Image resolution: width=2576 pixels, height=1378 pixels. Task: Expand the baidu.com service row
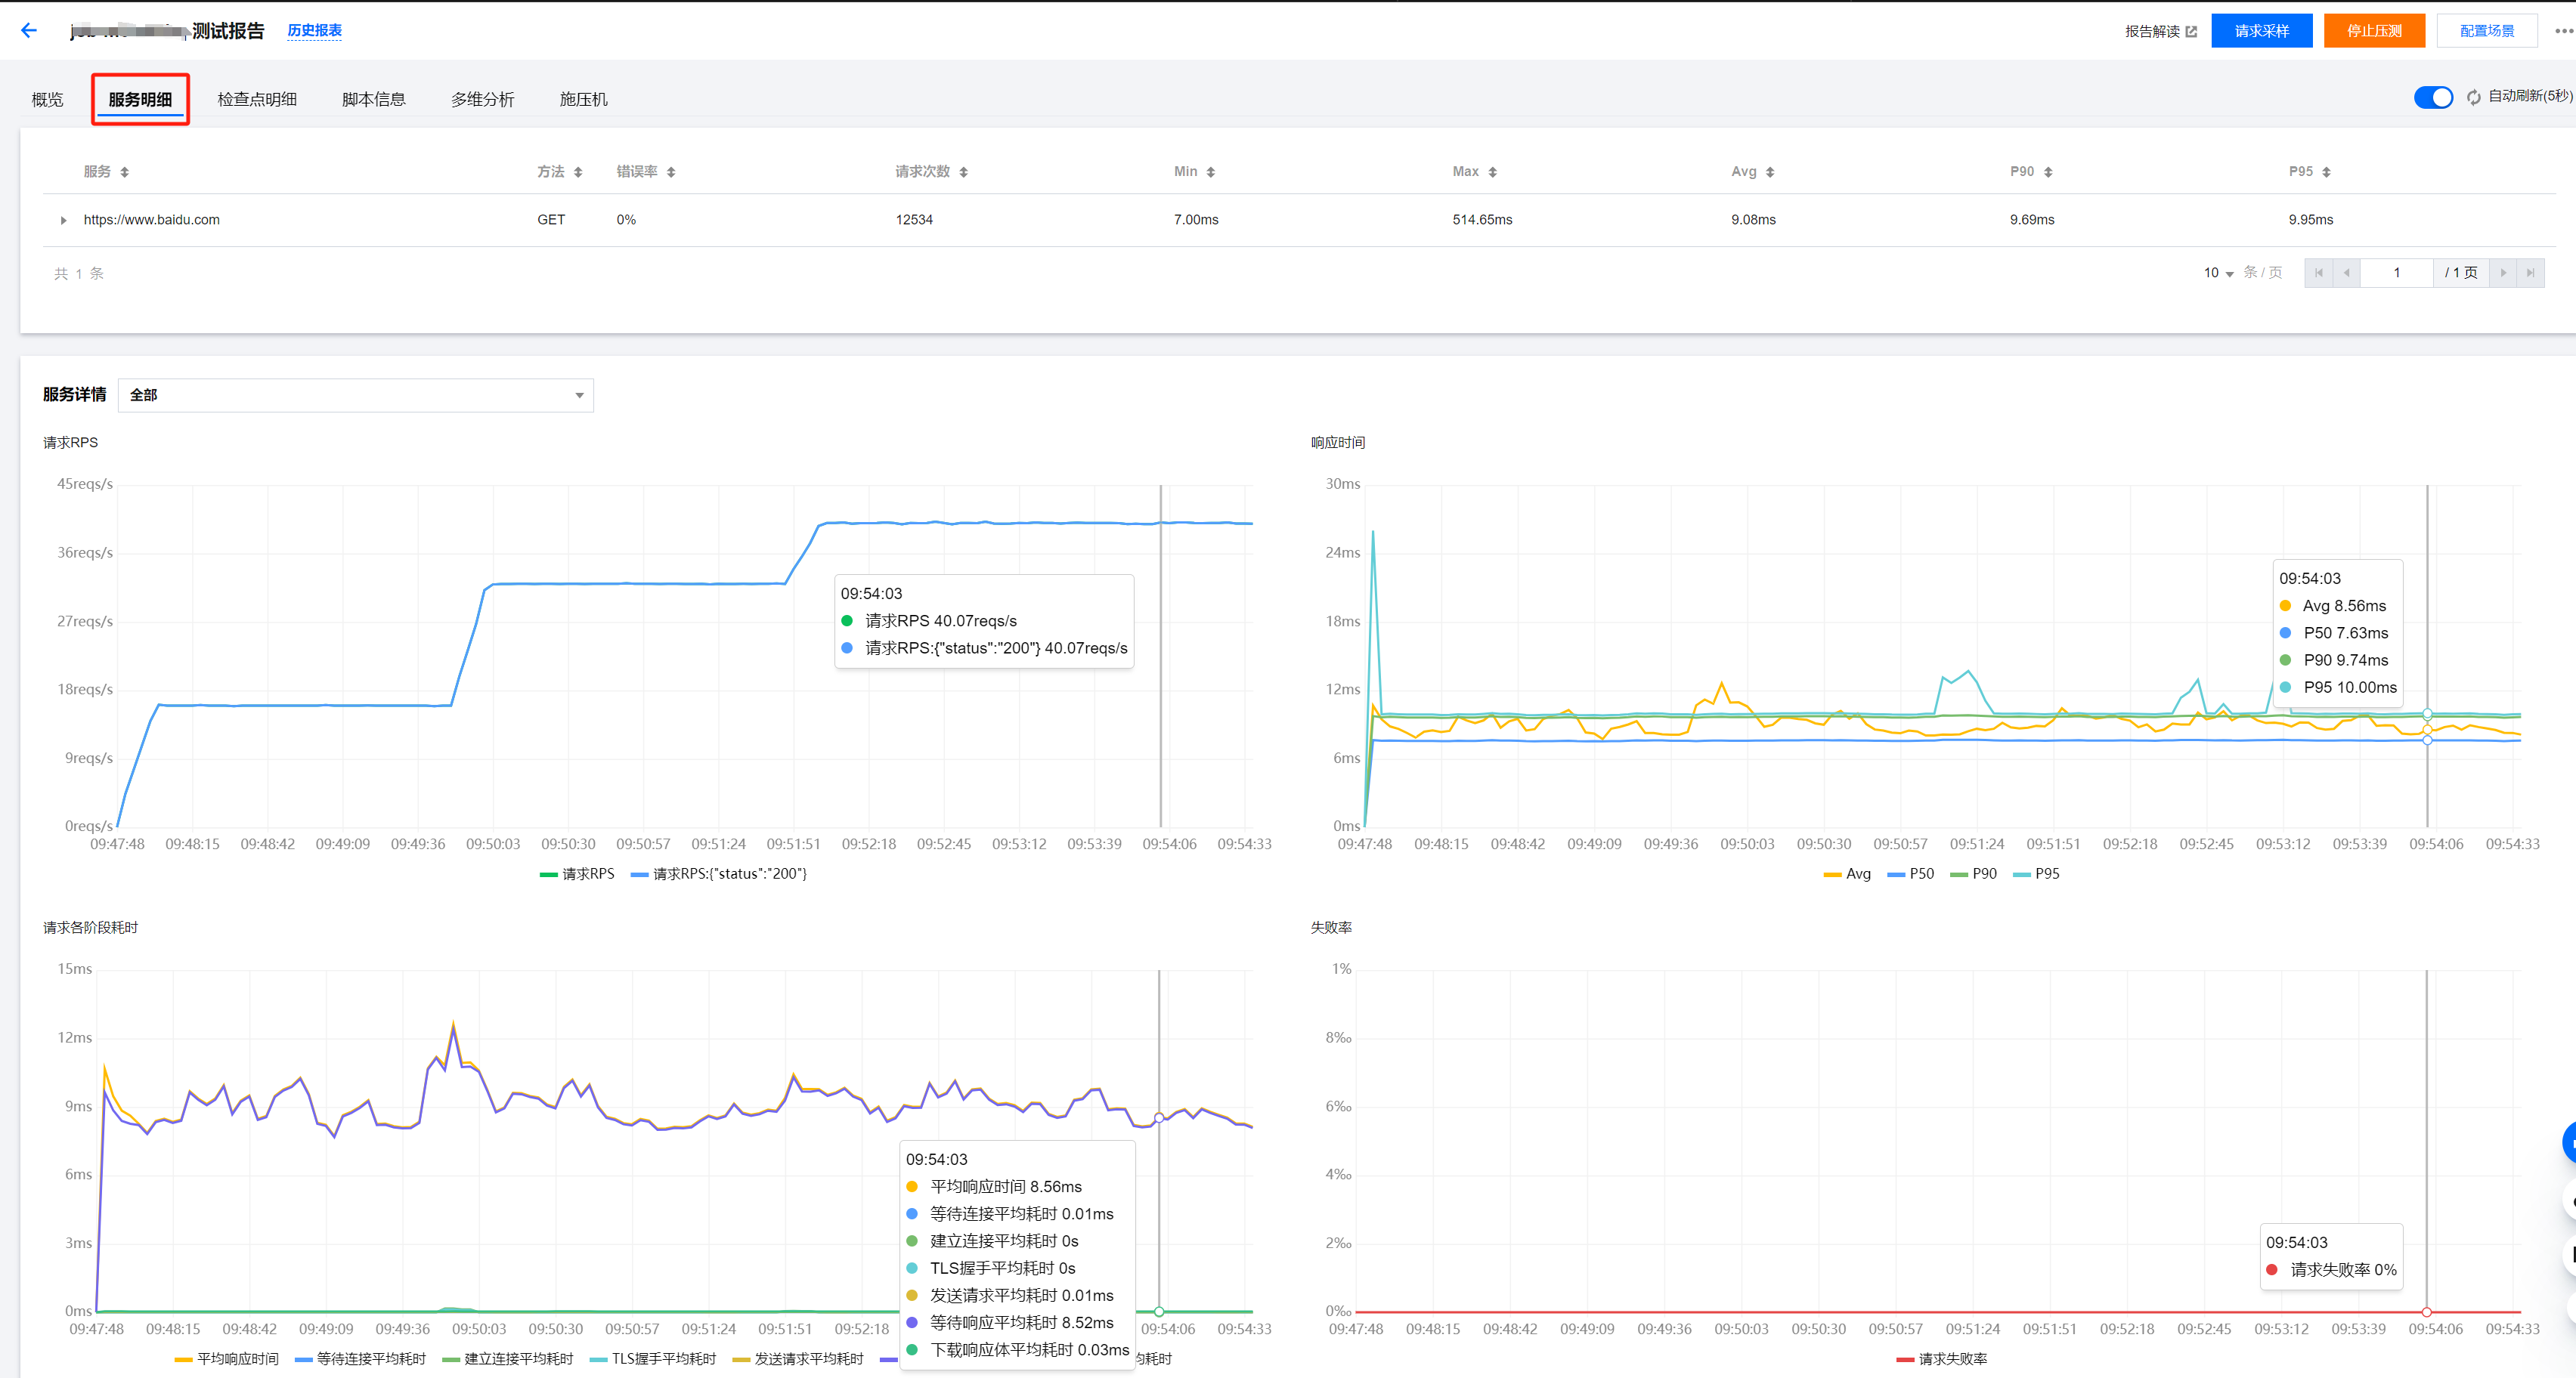click(x=63, y=220)
